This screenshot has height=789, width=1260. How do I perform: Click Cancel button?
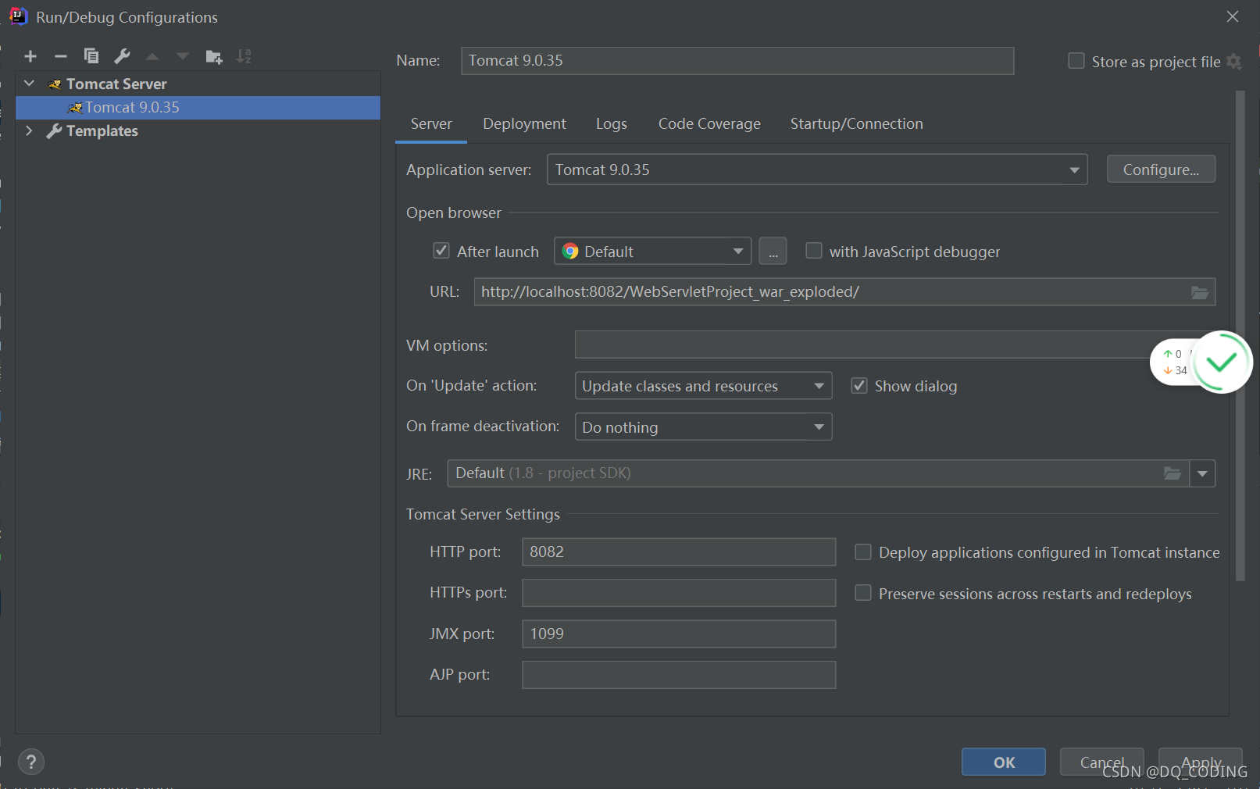pyautogui.click(x=1102, y=762)
